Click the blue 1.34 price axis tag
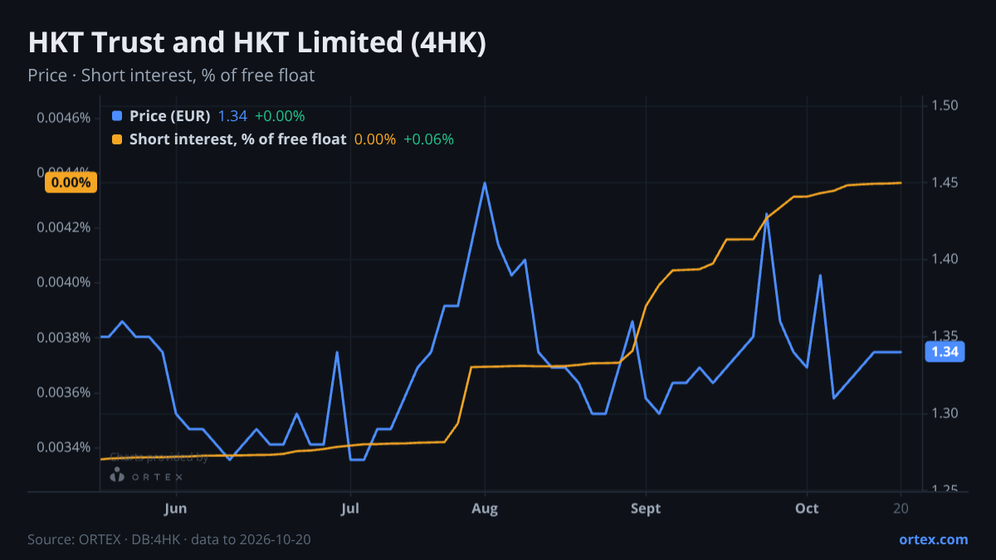The height and width of the screenshot is (560, 996). [945, 352]
